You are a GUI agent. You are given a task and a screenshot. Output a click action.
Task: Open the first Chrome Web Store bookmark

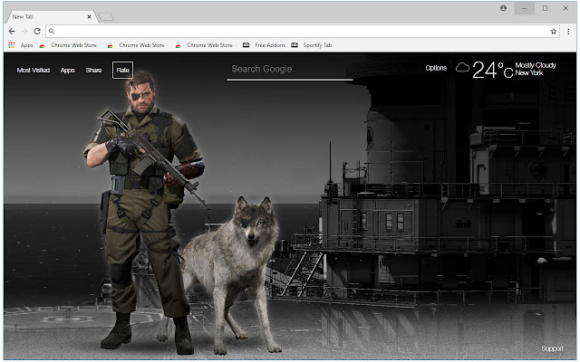point(69,45)
